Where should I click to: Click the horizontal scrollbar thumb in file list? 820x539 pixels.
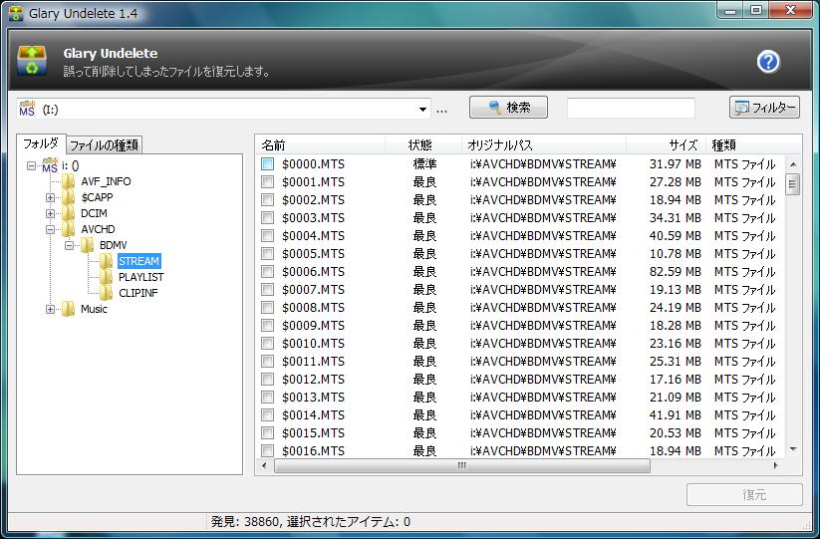461,465
